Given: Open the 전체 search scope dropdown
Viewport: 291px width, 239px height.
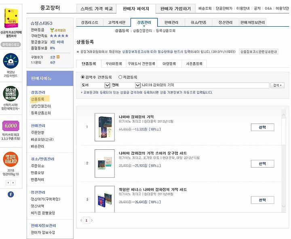Looking at the screenshot, I should (x=126, y=85).
